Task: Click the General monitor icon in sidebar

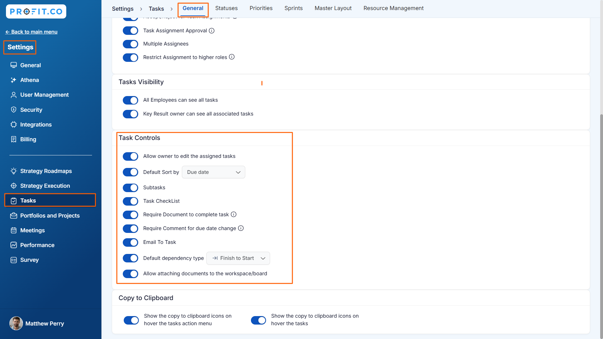Action: [14, 65]
